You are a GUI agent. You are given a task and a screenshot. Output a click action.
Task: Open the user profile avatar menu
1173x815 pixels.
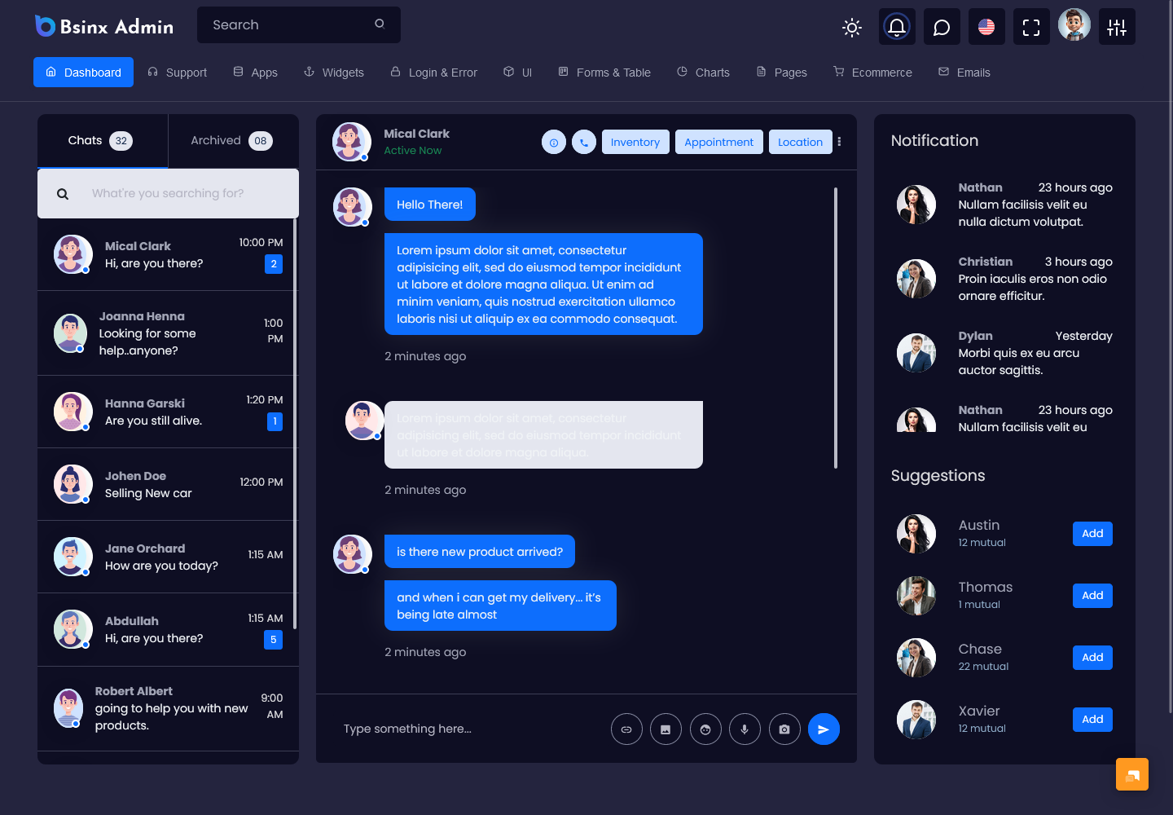tap(1074, 25)
